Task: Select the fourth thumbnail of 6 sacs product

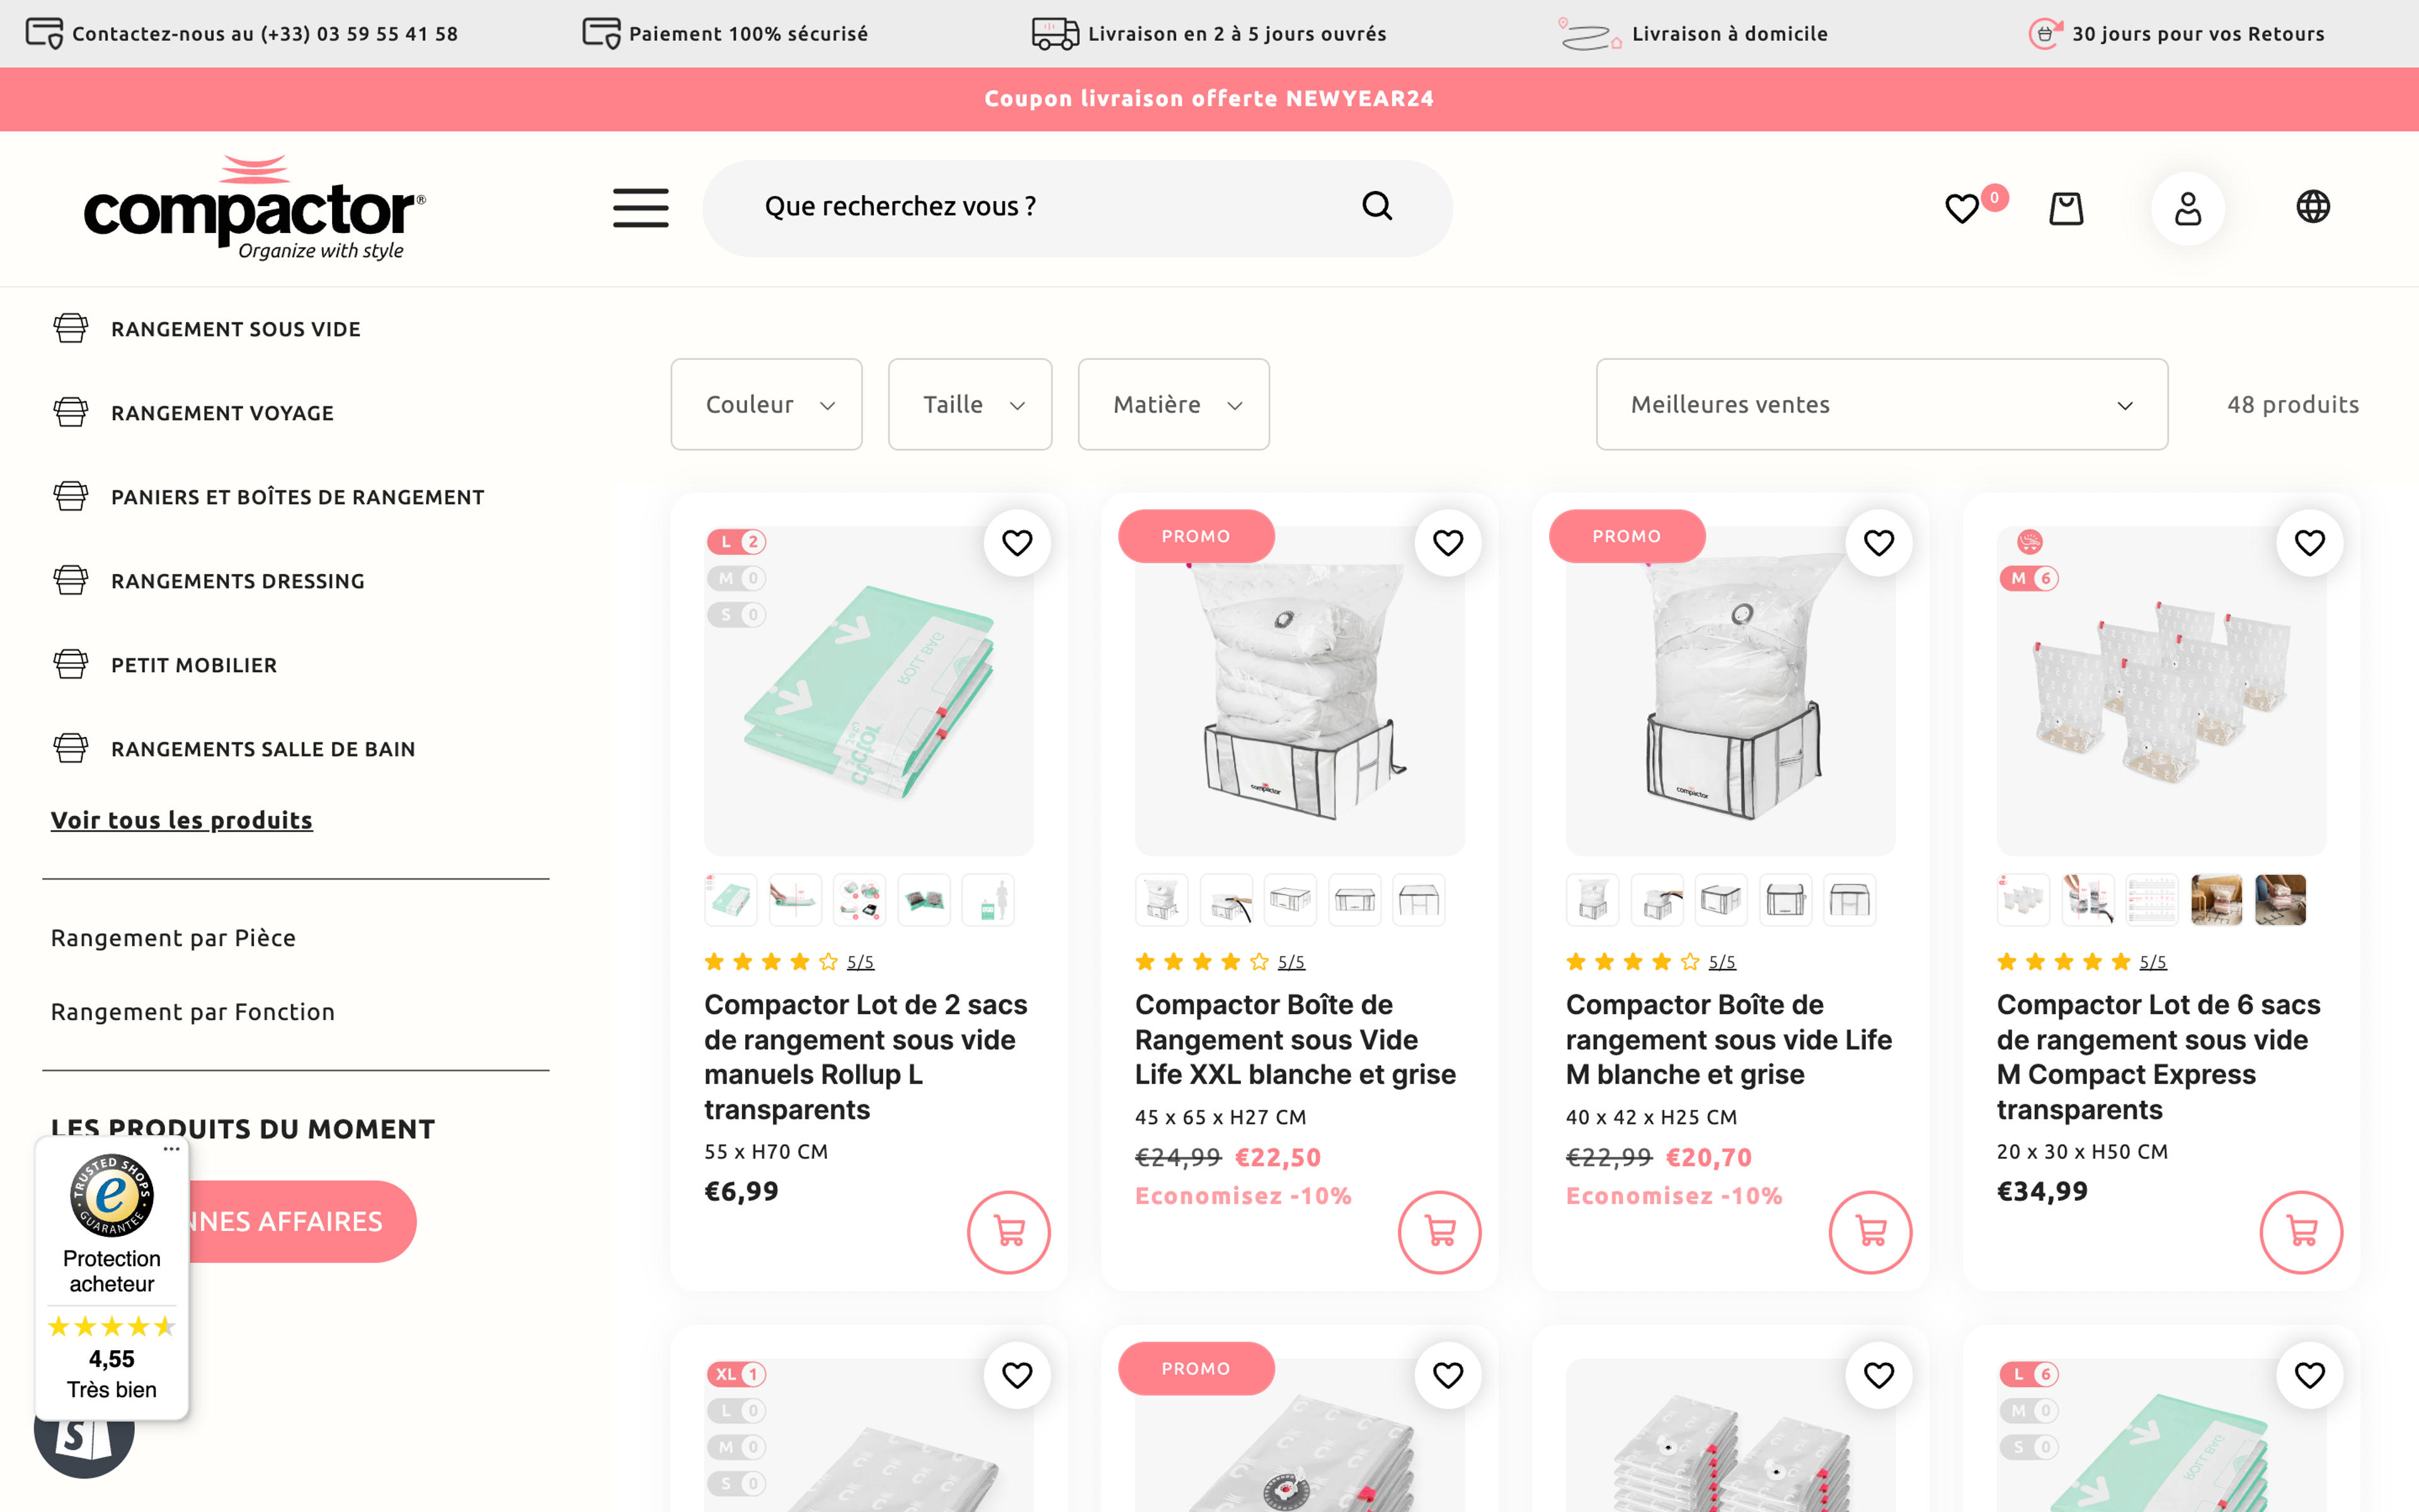Action: pos(2216,900)
